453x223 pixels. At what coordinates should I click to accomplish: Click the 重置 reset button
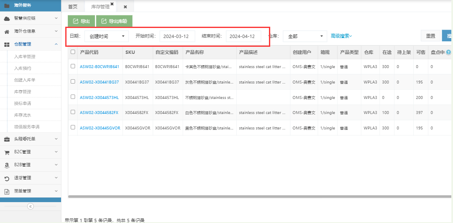pyautogui.click(x=430, y=36)
